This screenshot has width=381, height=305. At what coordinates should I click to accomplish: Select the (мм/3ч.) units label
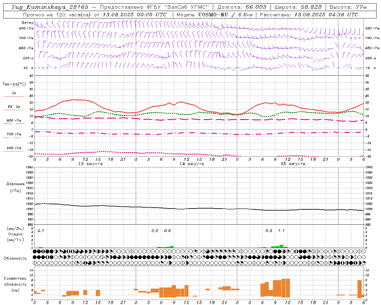click(x=15, y=228)
